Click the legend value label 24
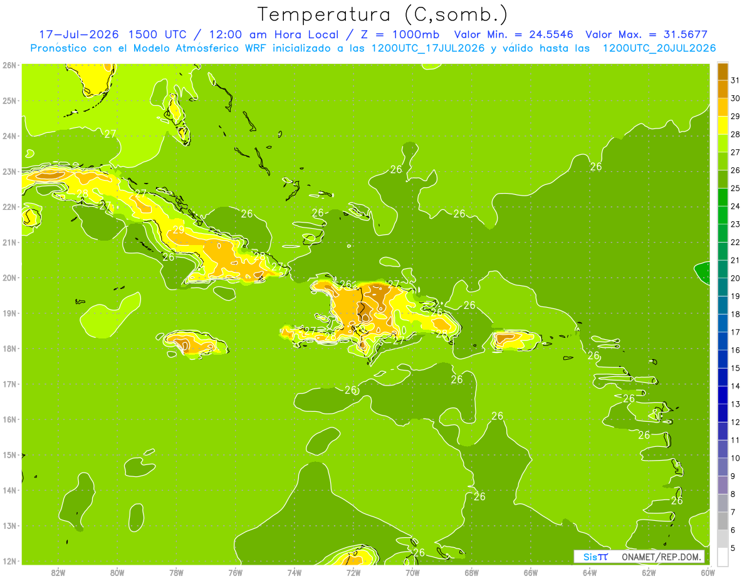 [x=736, y=206]
